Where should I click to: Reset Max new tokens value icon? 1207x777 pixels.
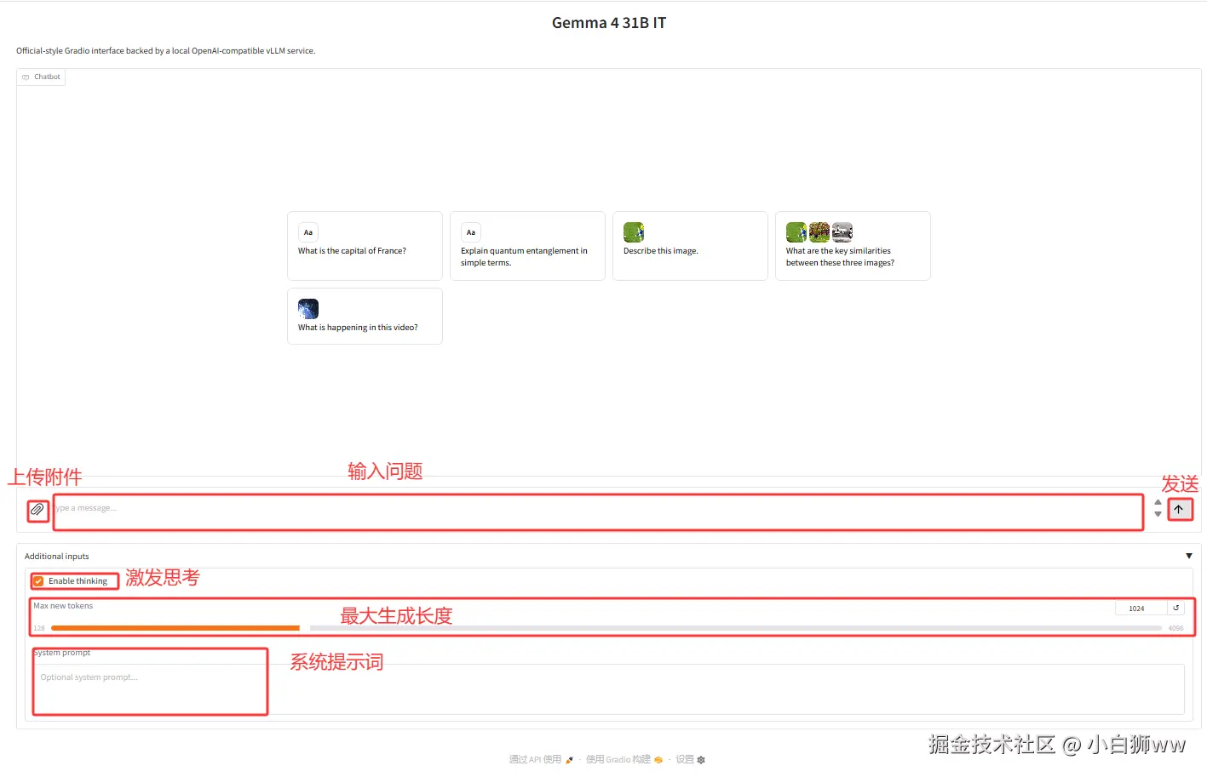[1176, 608]
